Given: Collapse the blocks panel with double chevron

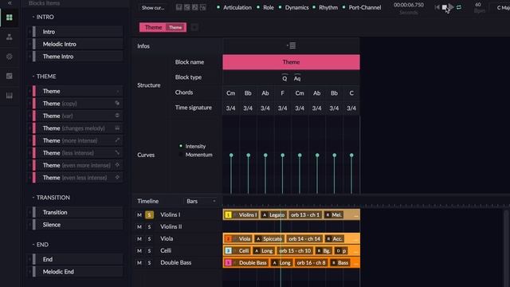Looking at the screenshot, I should click(10, 3).
